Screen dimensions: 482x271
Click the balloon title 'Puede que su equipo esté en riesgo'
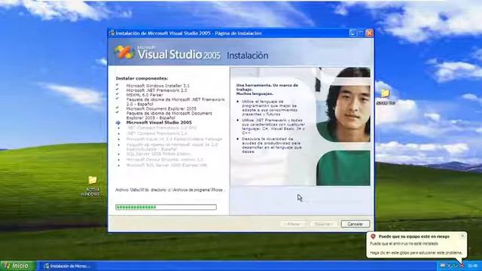pos(413,236)
